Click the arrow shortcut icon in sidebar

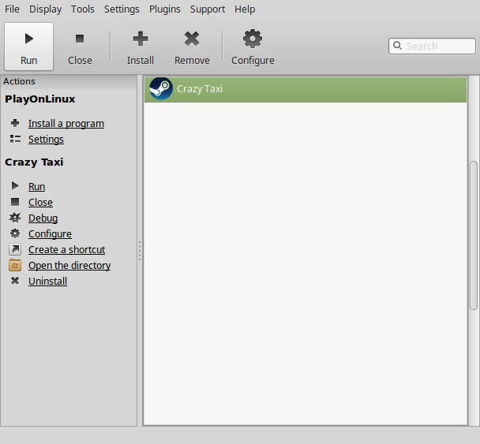point(15,249)
